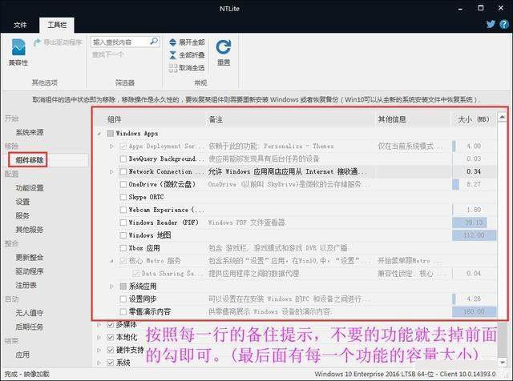The width and height of the screenshot is (513, 381).
Task: Open 注册表 in the sidebar
Action: [26, 285]
